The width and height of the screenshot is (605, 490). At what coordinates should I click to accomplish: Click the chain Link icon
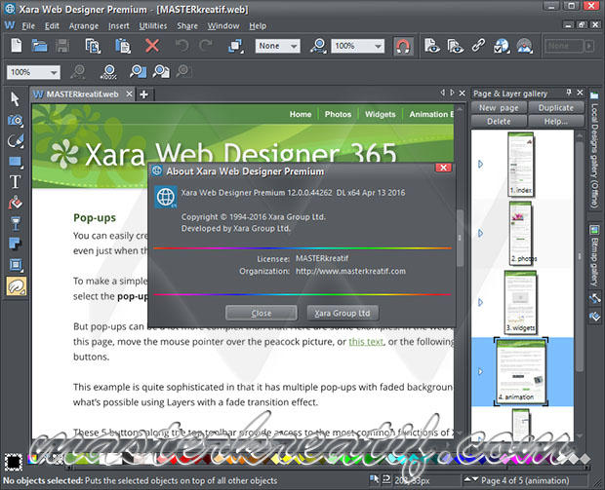point(478,46)
